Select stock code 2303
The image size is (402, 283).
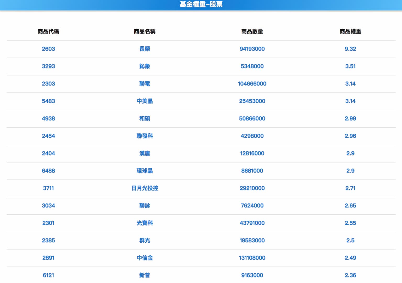pos(48,84)
